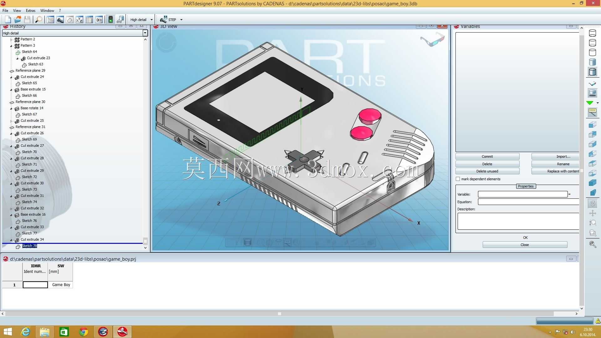This screenshot has height=338, width=601.
Task: Select the third cube standard-view icon
Action: coord(593,144)
